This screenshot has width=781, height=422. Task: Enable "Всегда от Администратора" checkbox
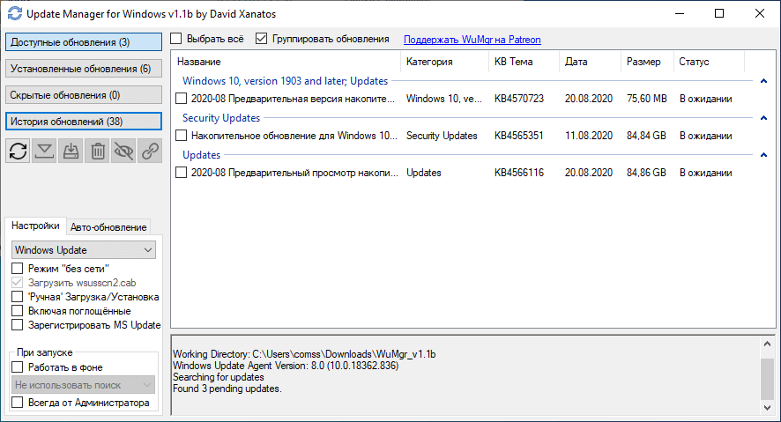[x=18, y=402]
